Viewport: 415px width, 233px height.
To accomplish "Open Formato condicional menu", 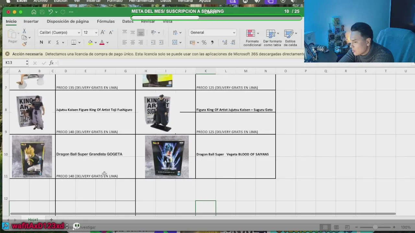I will tap(252, 38).
